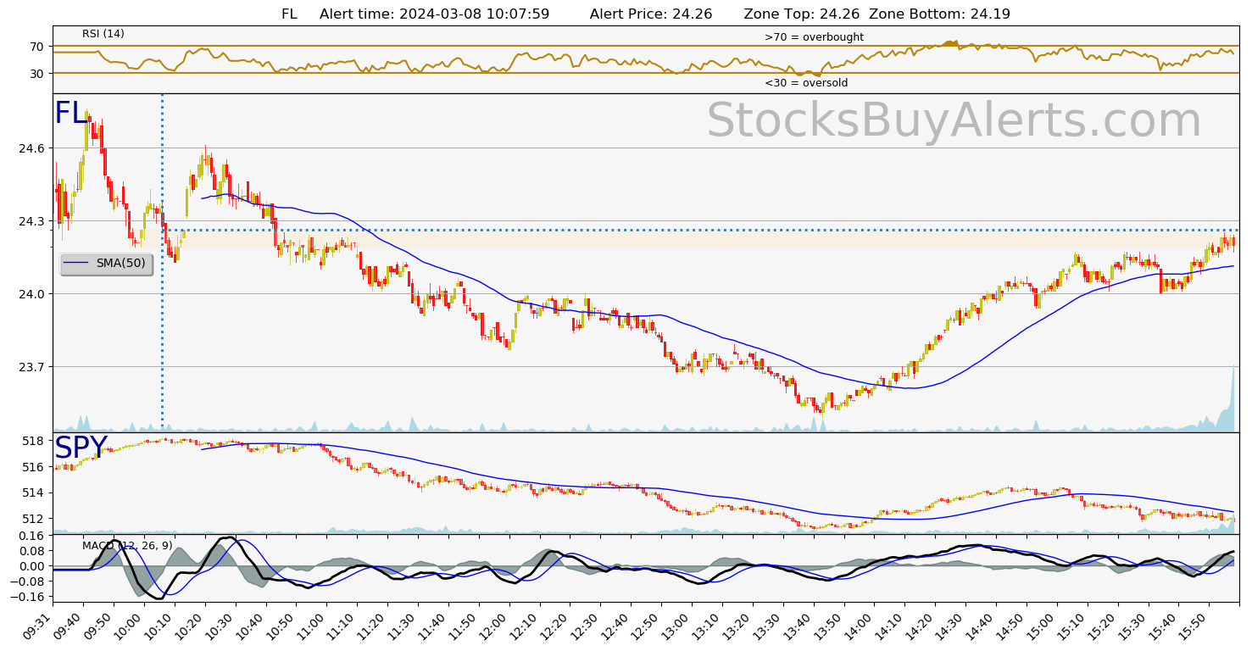Click the 'Zone Top: 24.26' title text
Screen dimensions: 1252x651
pyautogui.click(x=802, y=14)
